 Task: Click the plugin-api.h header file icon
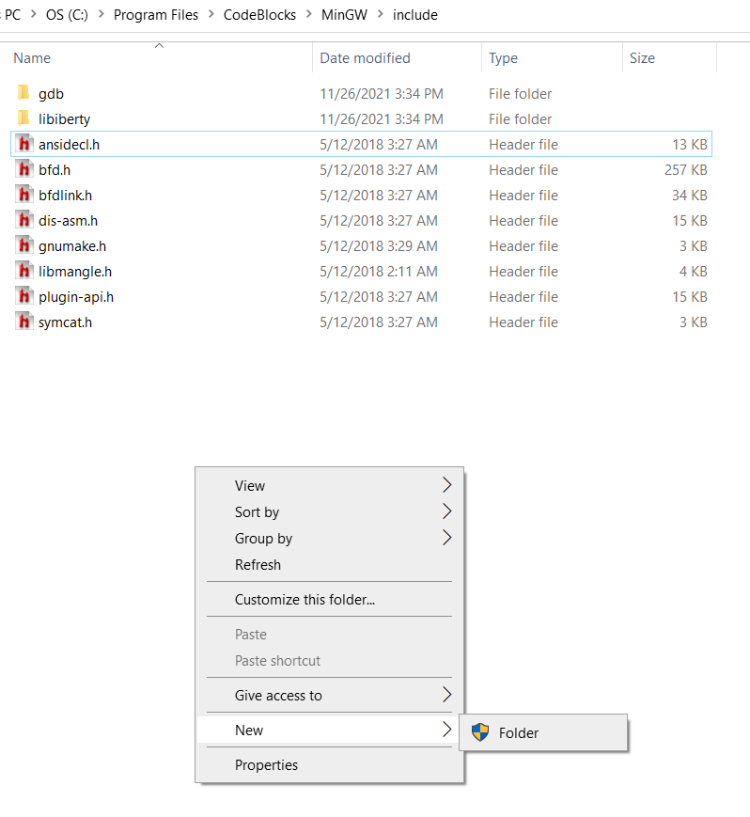tap(23, 296)
